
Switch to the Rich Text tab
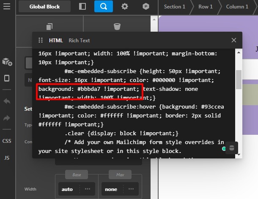click(79, 41)
